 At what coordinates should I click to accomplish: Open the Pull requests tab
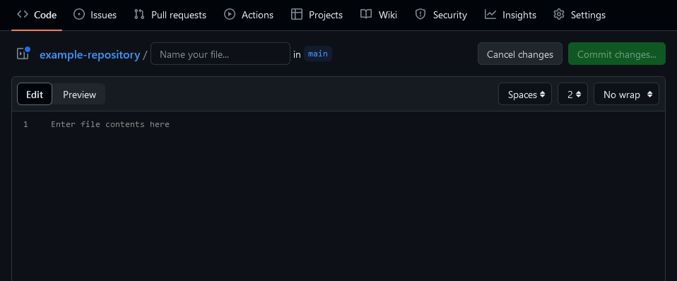170,15
